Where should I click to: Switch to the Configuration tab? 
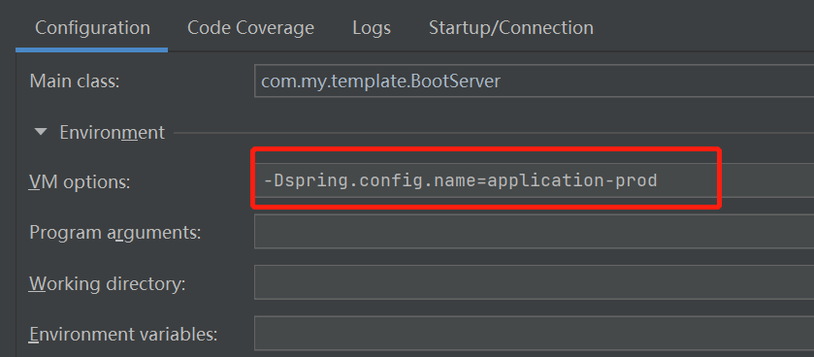92,27
